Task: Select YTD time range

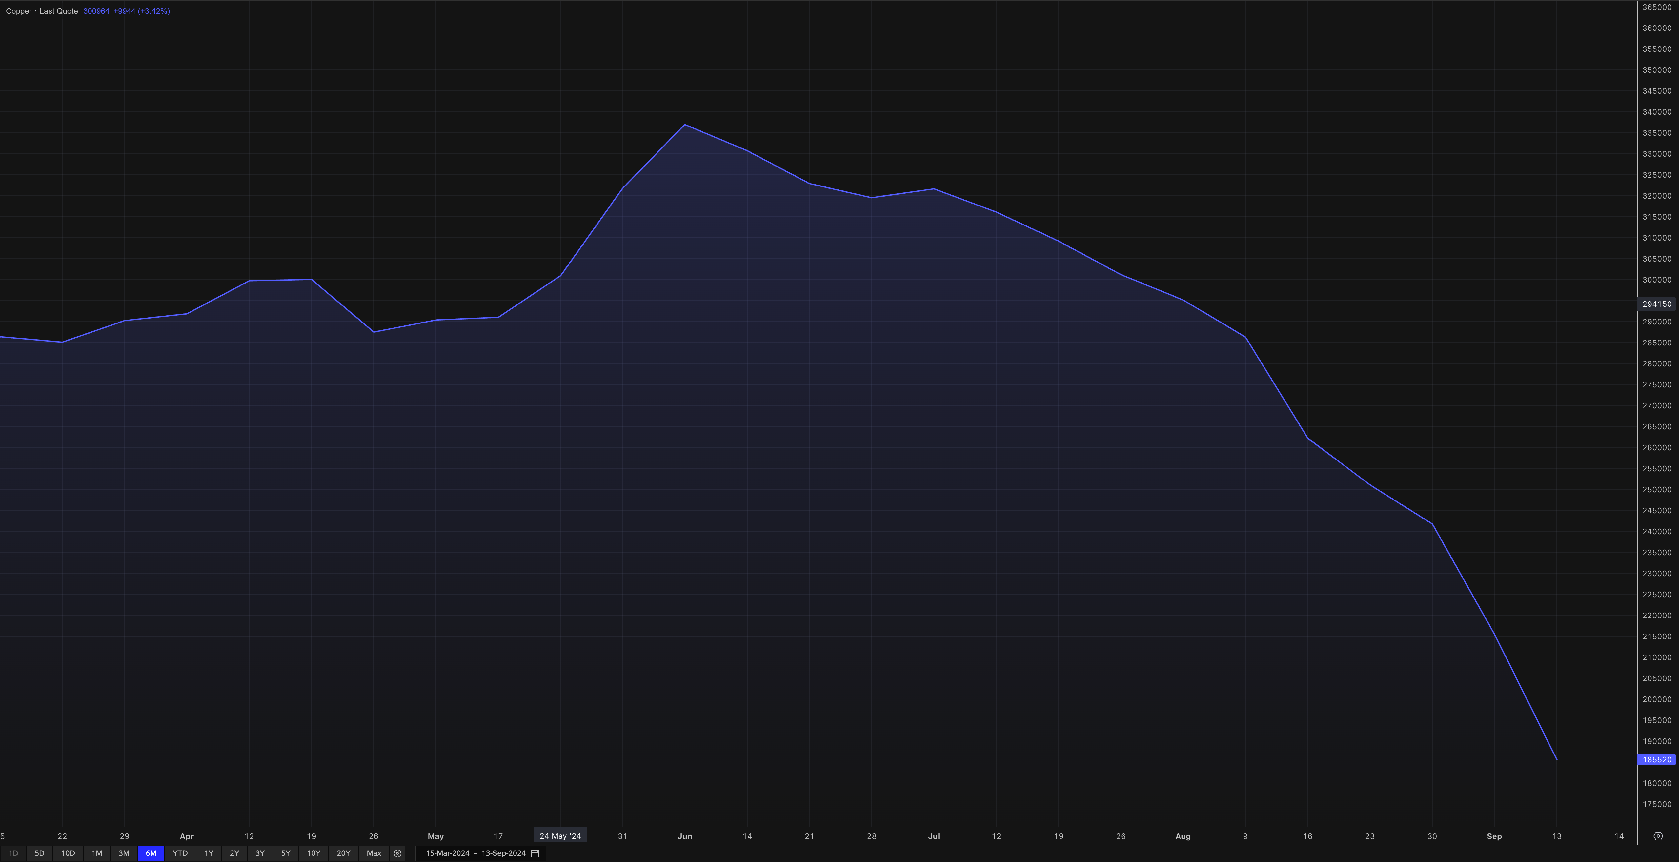Action: tap(180, 853)
